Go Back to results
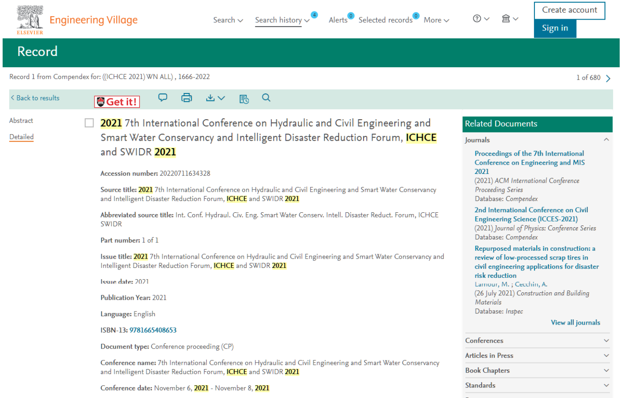621x398 pixels. point(35,98)
